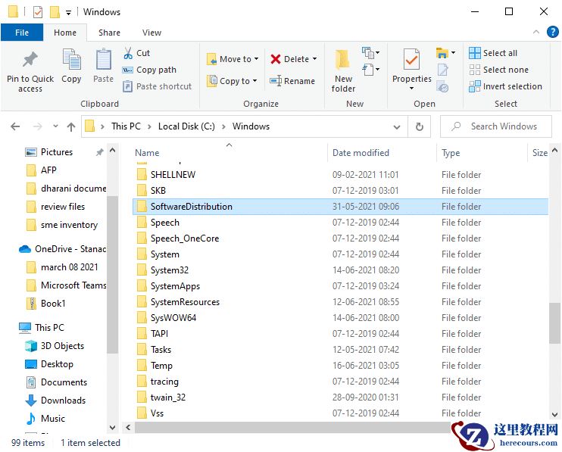Viewport: 562px width, 452px height.
Task: Open the Easy access icon menu
Action: [370, 69]
